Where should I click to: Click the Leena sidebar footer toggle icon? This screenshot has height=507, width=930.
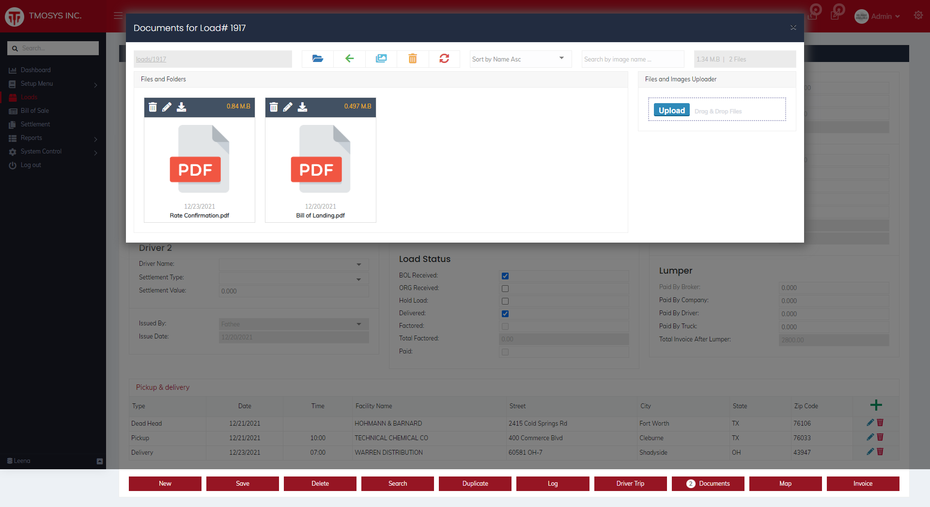pos(100,461)
